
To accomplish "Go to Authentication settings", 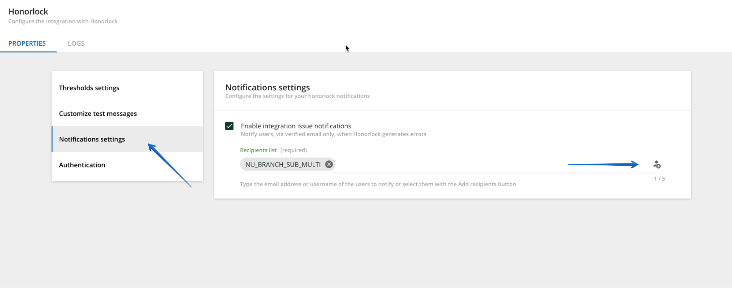I will pos(127,165).
